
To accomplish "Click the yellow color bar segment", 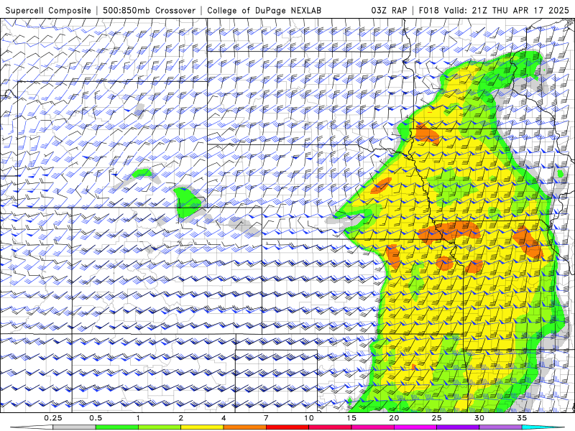I will point(202,427).
